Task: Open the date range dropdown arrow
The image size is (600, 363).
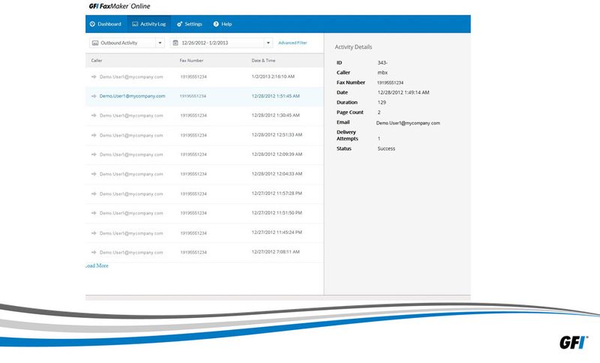Action: pyautogui.click(x=268, y=43)
